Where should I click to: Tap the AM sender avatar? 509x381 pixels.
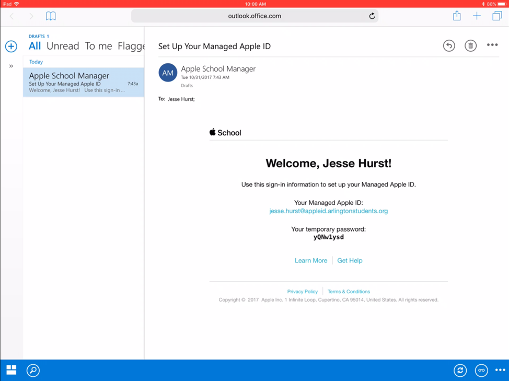168,73
